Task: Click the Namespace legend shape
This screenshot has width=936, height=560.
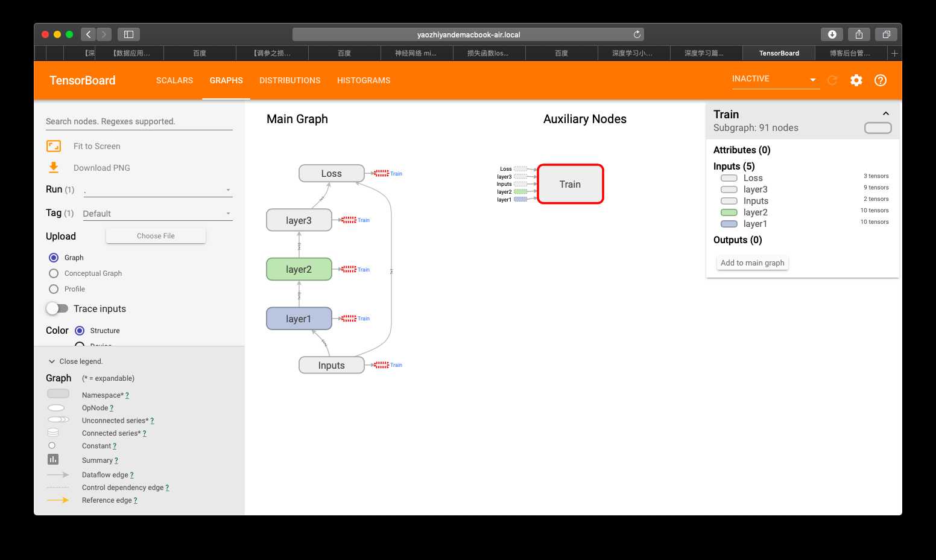Action: point(58,394)
